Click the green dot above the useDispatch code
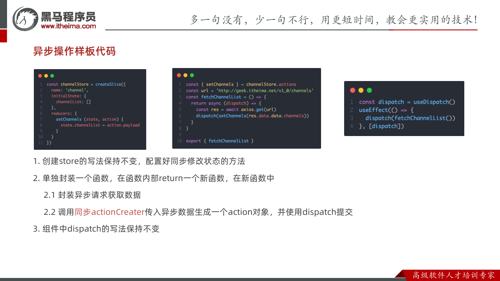 (x=369, y=90)
